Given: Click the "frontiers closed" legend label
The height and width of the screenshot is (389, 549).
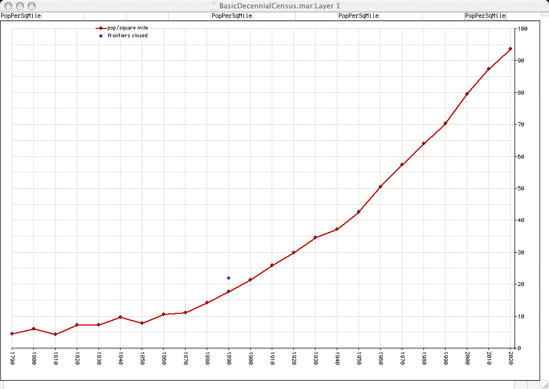Looking at the screenshot, I should (127, 36).
